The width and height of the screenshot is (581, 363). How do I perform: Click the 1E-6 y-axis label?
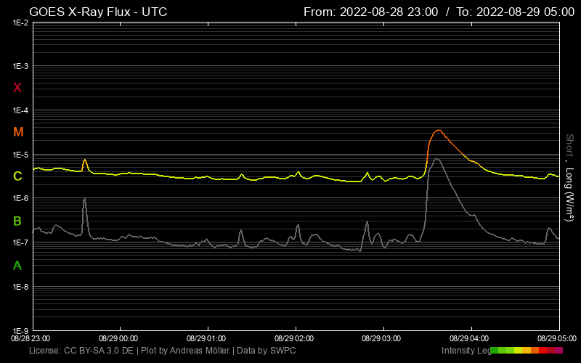(x=21, y=198)
